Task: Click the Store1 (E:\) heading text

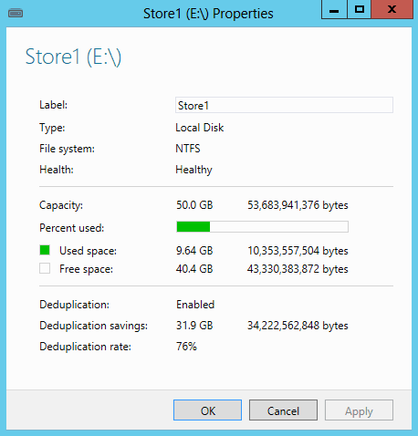Action: coord(73,57)
